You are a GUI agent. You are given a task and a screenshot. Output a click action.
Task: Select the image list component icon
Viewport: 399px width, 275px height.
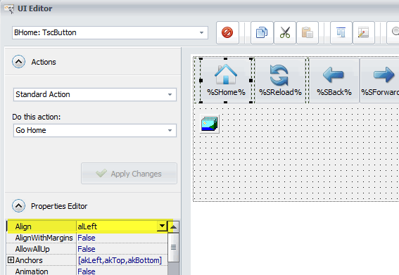210,124
